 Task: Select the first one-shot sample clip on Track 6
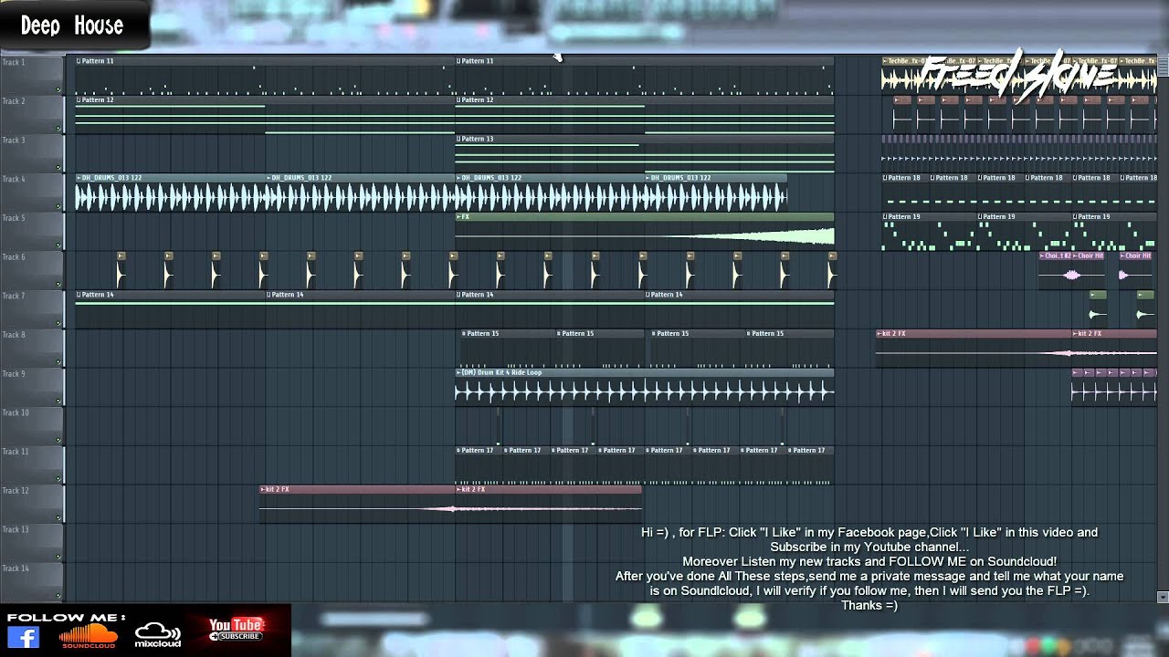[121, 270]
